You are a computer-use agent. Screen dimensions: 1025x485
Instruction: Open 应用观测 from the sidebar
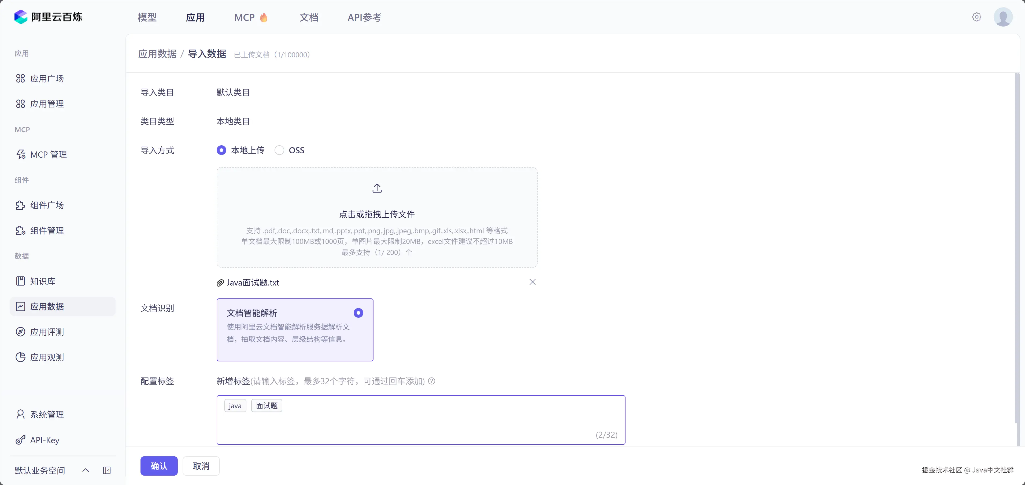click(47, 357)
